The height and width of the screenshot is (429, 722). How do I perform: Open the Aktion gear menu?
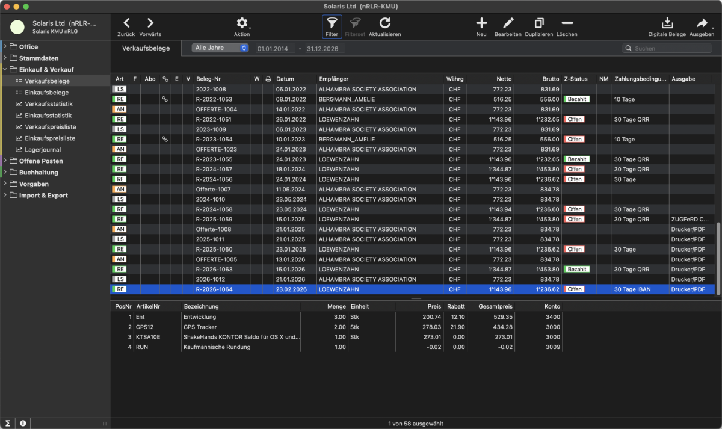pos(242,23)
